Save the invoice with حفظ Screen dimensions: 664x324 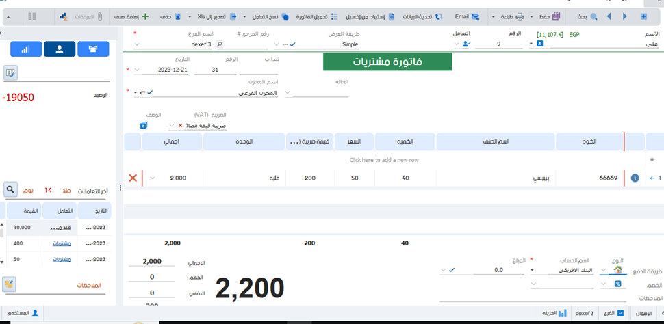click(x=549, y=17)
